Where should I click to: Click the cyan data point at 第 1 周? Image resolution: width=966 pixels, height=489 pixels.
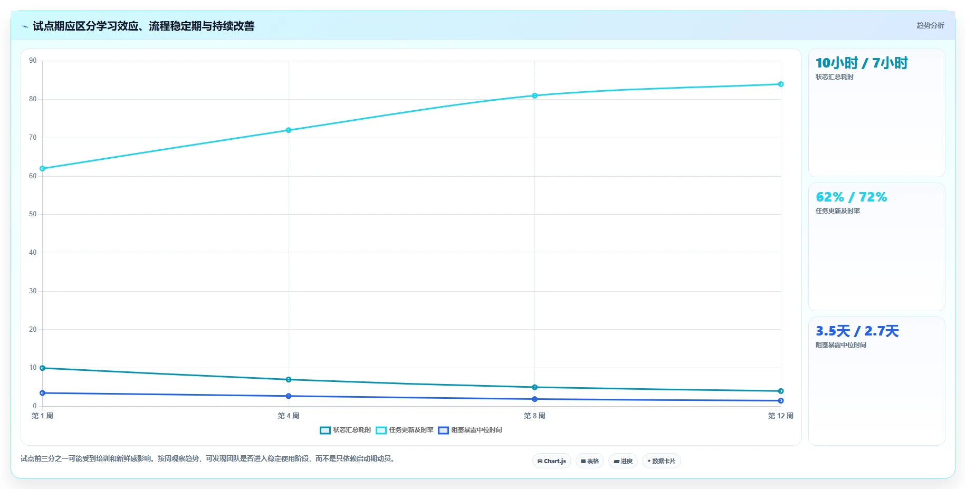click(43, 169)
